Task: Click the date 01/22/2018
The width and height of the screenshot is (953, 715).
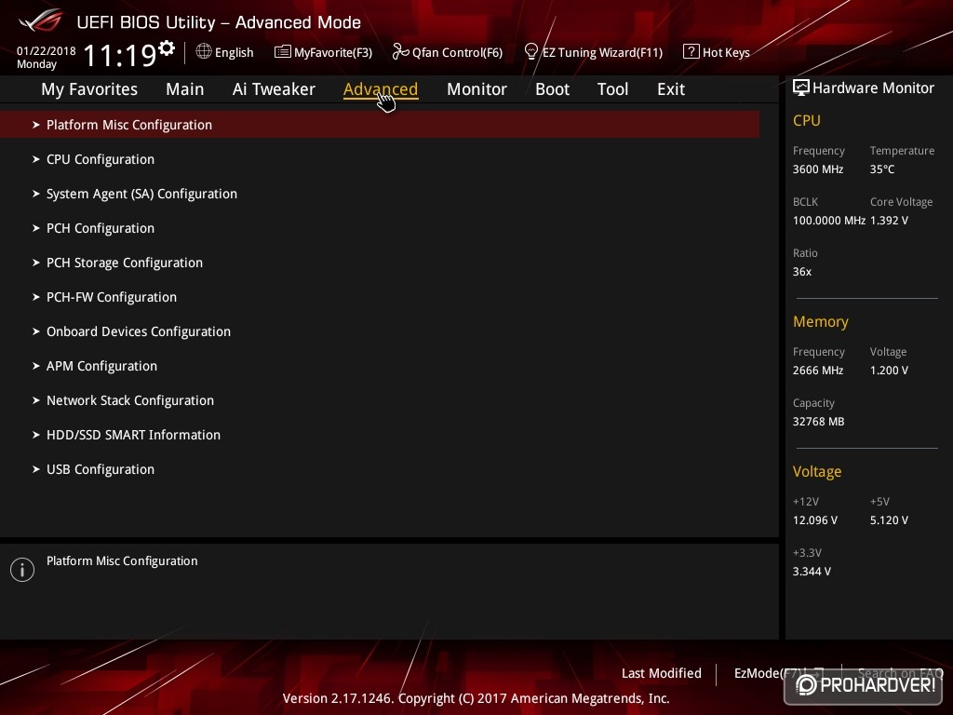Action: [x=47, y=51]
